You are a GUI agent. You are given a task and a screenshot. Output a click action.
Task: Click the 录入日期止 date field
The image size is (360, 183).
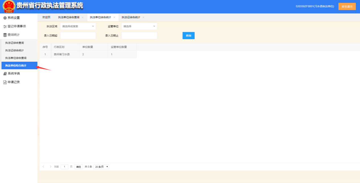(139, 36)
